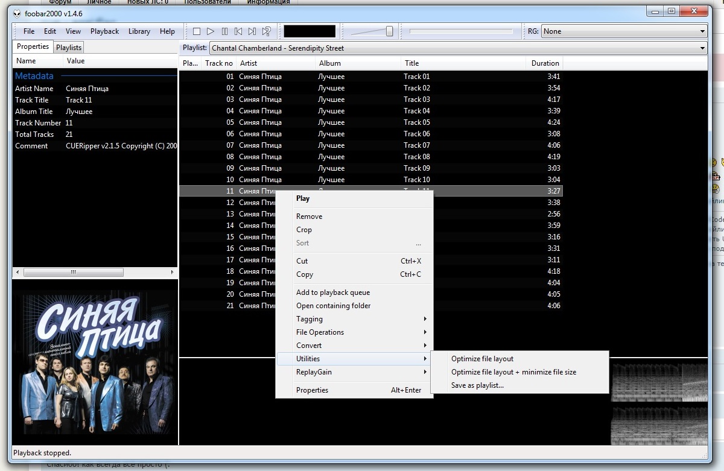The width and height of the screenshot is (724, 471).
Task: Open the Library menu
Action: pos(139,31)
